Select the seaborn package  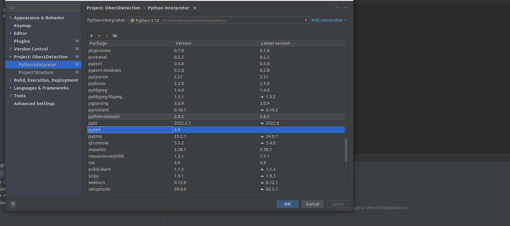(216, 183)
